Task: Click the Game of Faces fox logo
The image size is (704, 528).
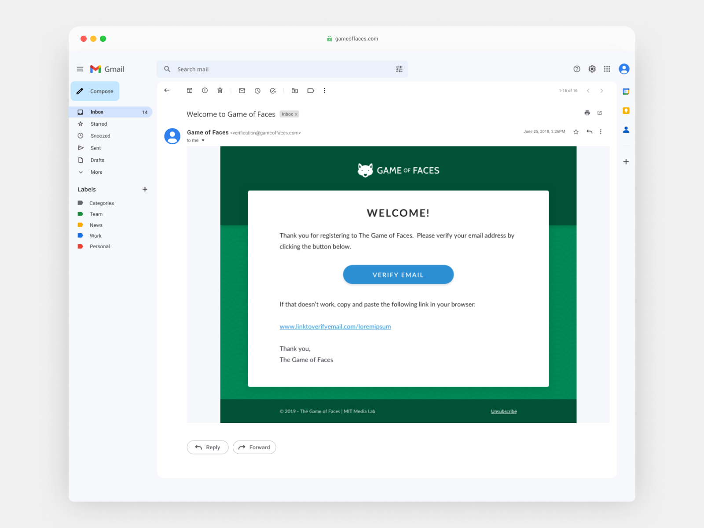Action: pyautogui.click(x=365, y=170)
